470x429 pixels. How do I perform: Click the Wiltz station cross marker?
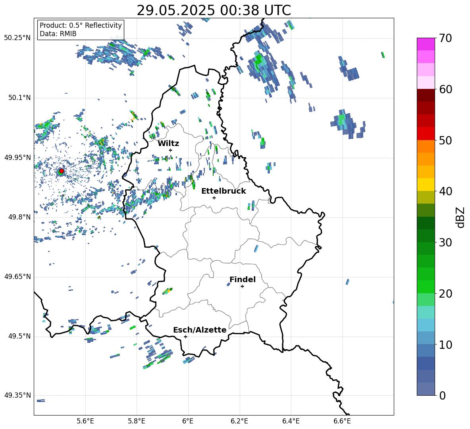coord(171,150)
